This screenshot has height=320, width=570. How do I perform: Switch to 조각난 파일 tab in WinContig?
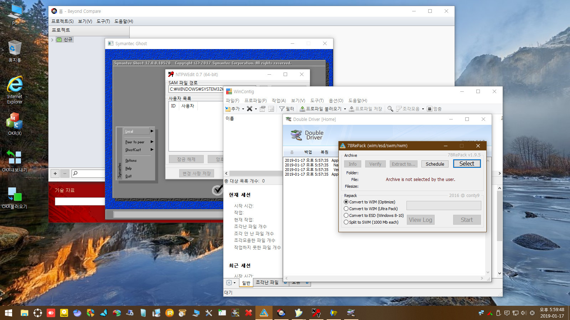pos(267,282)
